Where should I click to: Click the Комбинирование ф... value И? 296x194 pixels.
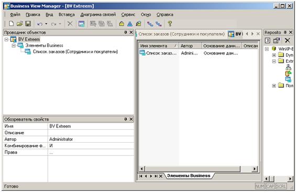tap(91, 146)
